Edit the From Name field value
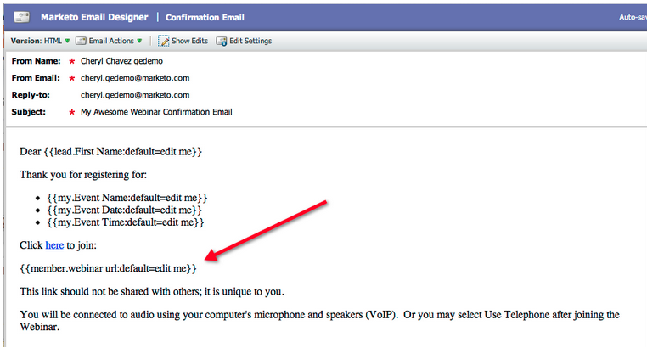This screenshot has height=348, width=647. (x=121, y=61)
